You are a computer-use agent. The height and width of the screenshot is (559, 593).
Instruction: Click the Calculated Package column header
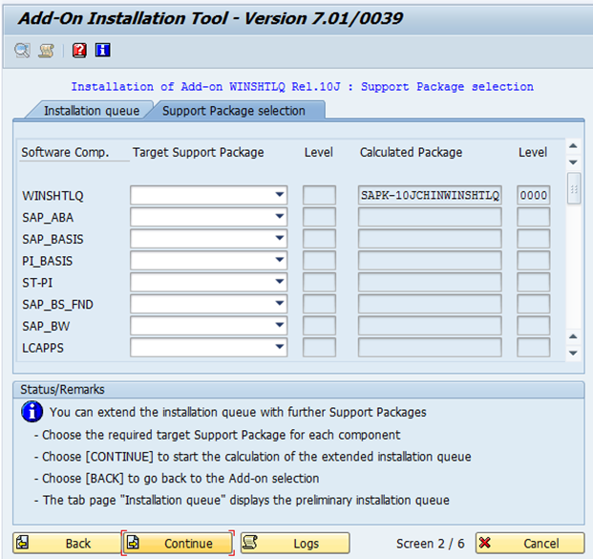pos(411,152)
